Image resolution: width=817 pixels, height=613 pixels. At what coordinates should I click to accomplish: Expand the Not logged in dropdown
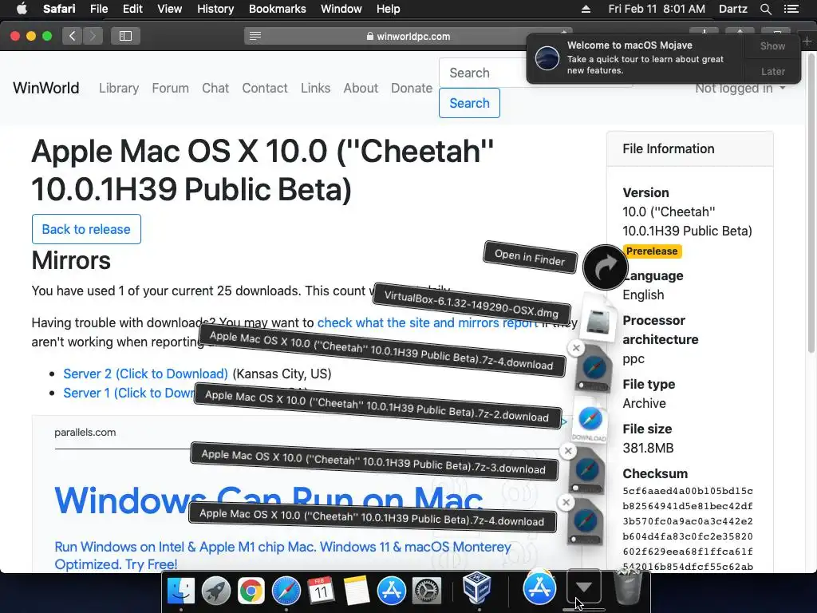pos(740,88)
